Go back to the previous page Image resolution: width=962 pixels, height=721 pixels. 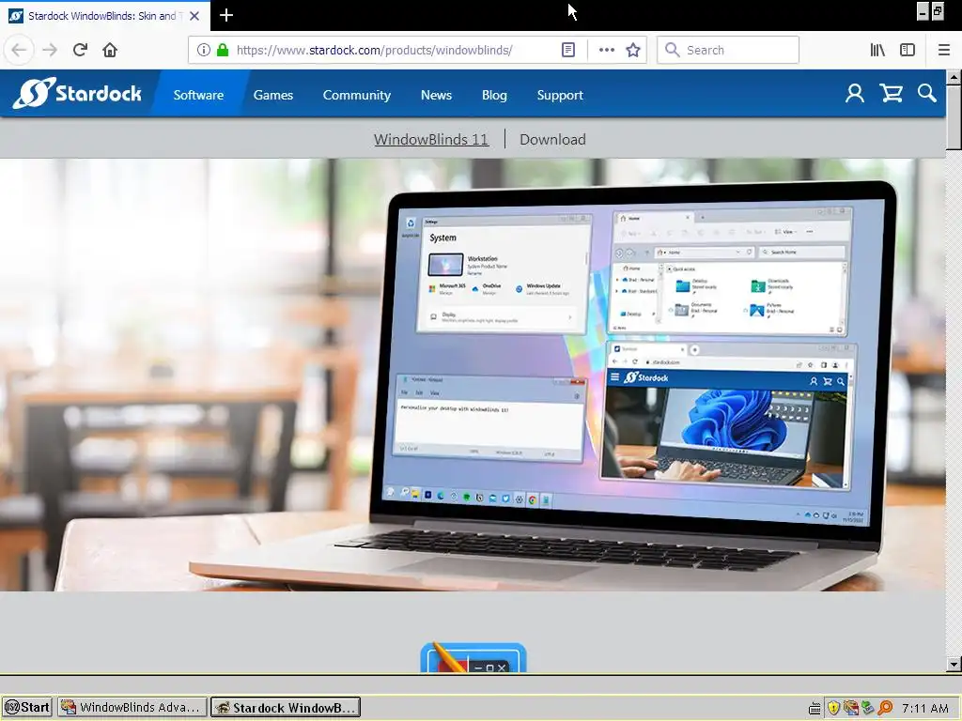pyautogui.click(x=19, y=50)
